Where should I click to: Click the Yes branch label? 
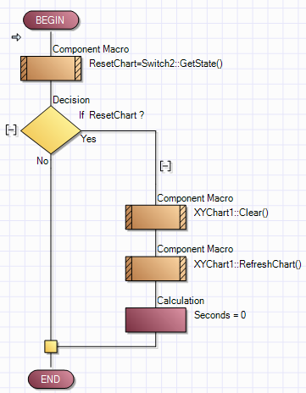click(88, 139)
